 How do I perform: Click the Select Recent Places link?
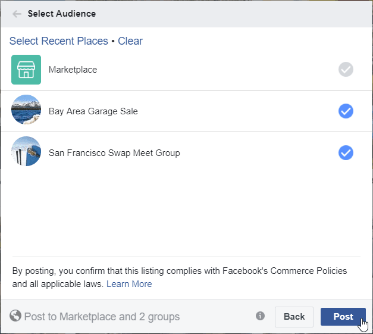click(59, 41)
